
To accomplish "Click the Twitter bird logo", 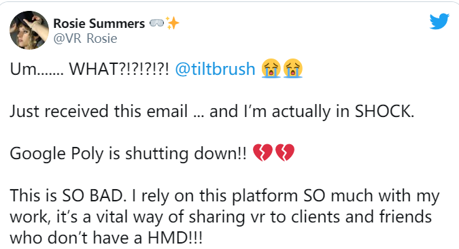I will pos(439,21).
